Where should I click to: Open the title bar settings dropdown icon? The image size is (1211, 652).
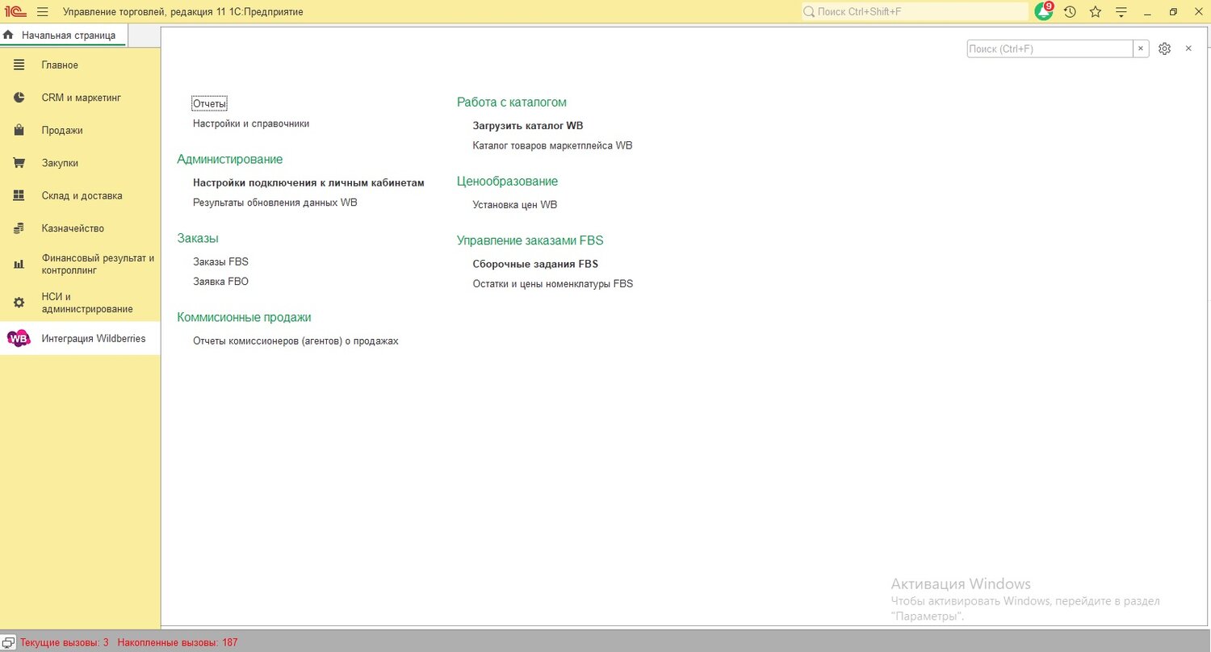coord(1121,12)
